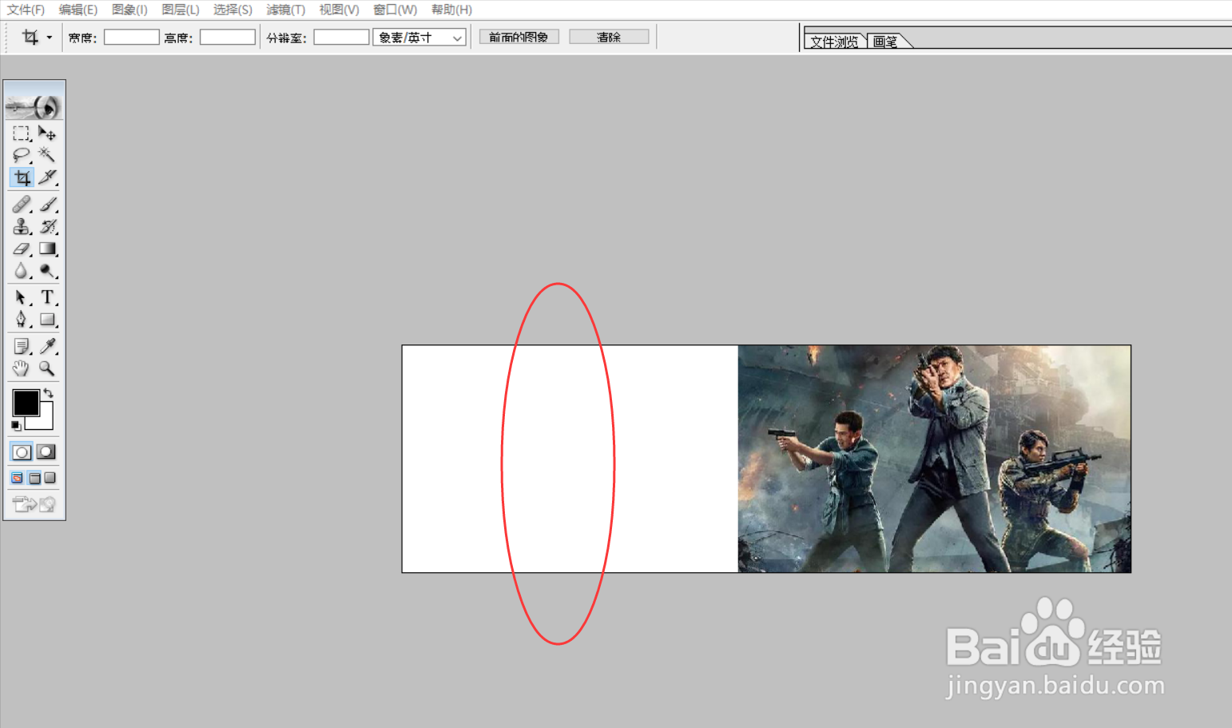
Task: Open the 编辑(E) menu
Action: pos(78,10)
